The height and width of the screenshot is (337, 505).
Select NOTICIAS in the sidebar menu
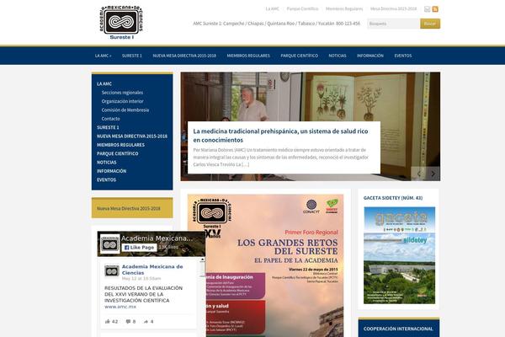(x=107, y=163)
